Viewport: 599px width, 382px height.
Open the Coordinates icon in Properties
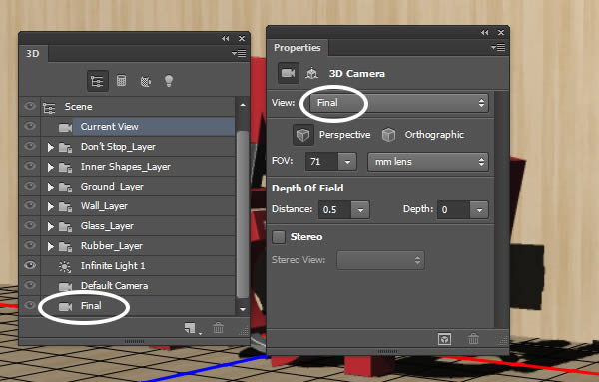point(311,73)
